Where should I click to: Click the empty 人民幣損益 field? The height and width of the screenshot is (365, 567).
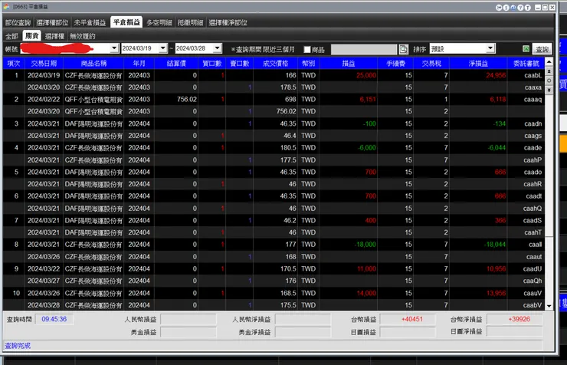pos(188,319)
